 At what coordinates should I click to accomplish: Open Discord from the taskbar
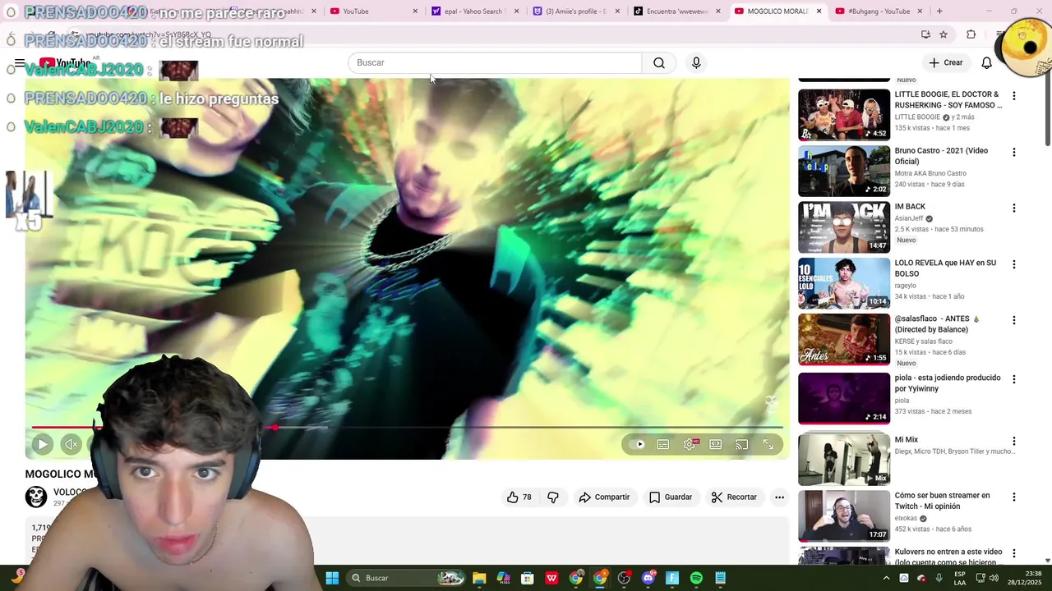pos(648,578)
